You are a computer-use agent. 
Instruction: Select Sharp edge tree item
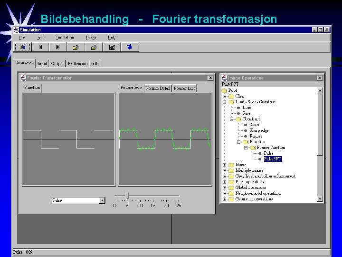[259, 130]
